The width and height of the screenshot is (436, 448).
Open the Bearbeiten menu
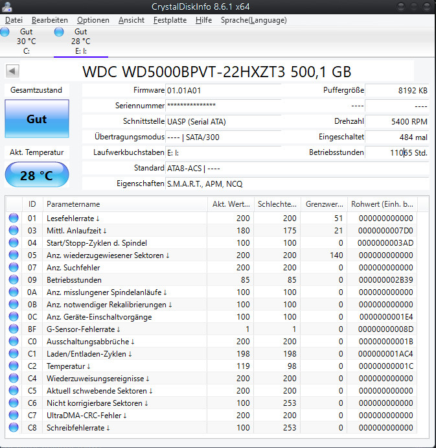click(50, 20)
